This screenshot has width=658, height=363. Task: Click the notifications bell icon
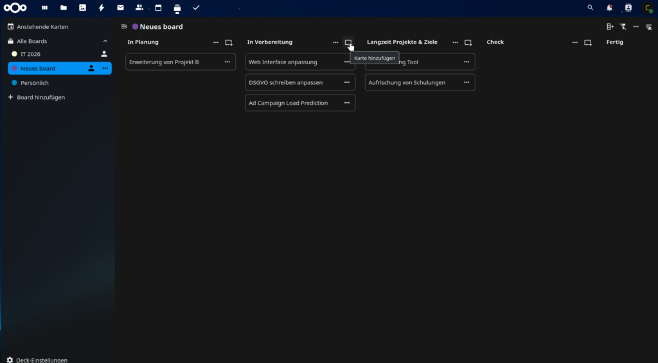[609, 8]
